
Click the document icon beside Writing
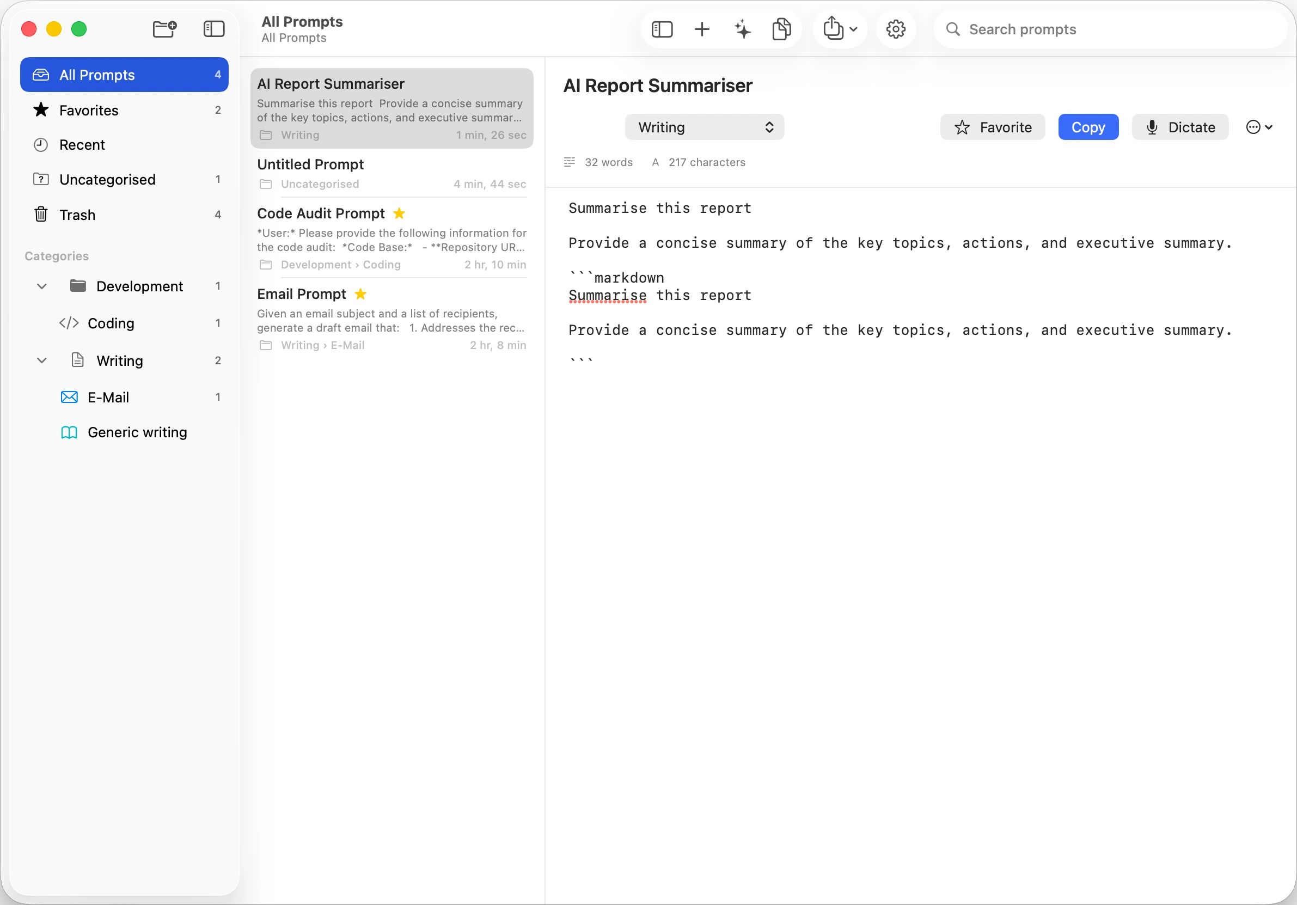(x=78, y=360)
